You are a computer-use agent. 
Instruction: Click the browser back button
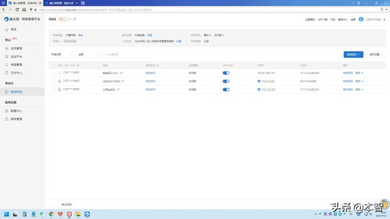pyautogui.click(x=4, y=10)
